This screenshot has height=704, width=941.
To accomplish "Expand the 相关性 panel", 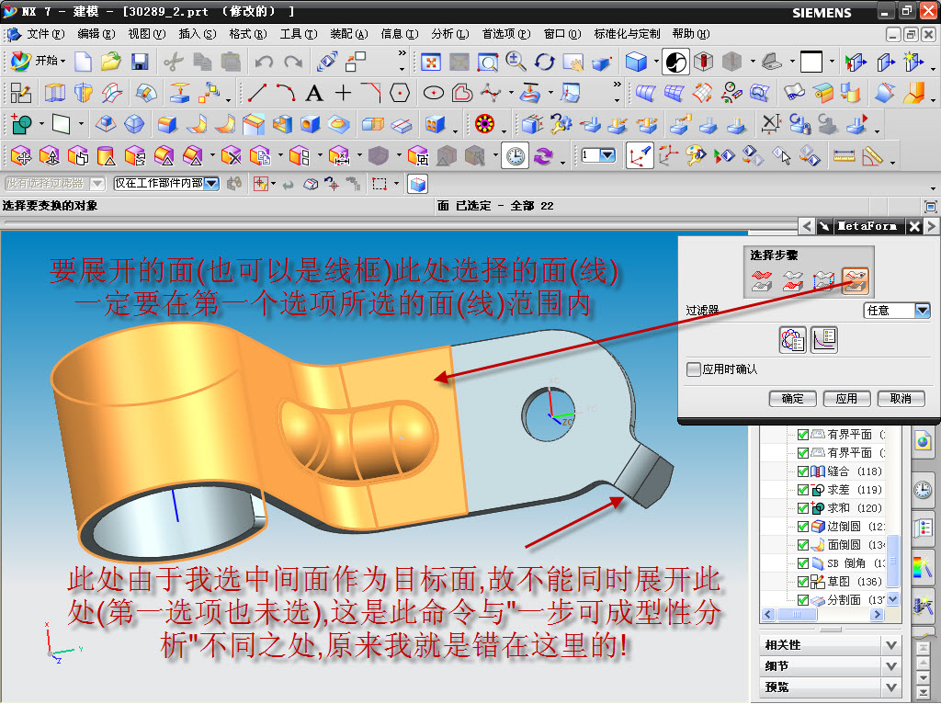I will 891,645.
